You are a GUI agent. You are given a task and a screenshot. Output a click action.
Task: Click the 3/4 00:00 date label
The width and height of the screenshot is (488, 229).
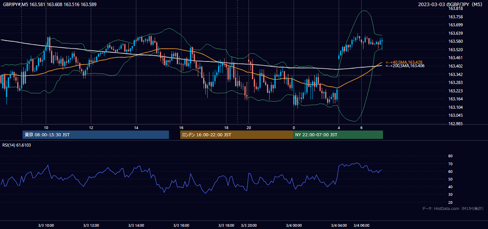[294, 226]
